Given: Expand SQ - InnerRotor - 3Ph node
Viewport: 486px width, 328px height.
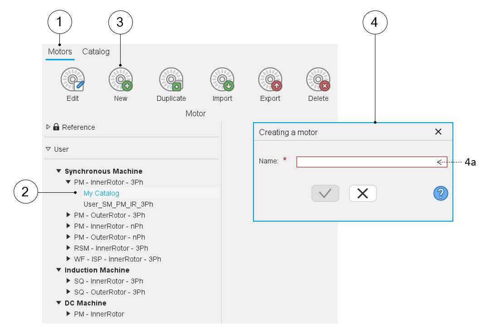Looking at the screenshot, I should click(68, 281).
